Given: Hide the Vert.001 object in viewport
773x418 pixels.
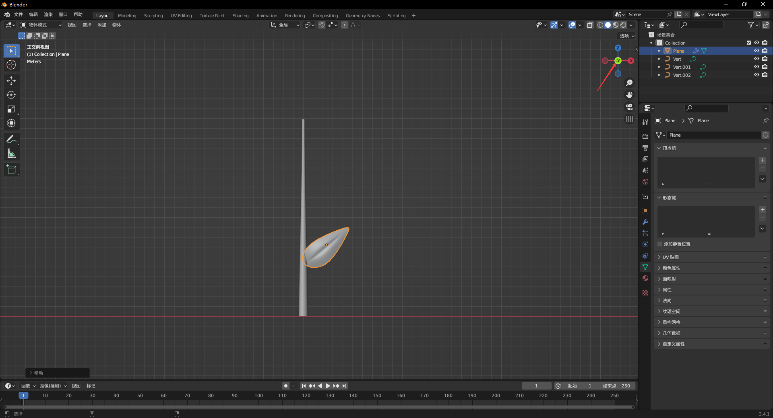Looking at the screenshot, I should coord(756,67).
